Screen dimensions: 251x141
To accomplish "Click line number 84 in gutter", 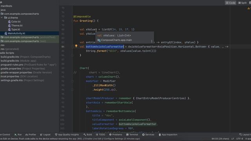I will 63,47.
